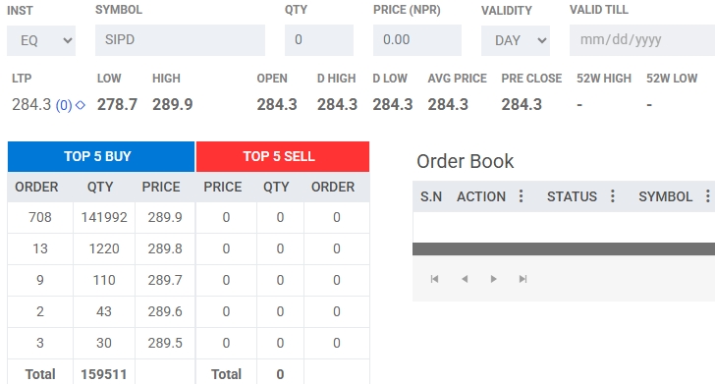The width and height of the screenshot is (715, 384).
Task: Click the Order Book horizontal scrollbar
Action: (x=564, y=249)
